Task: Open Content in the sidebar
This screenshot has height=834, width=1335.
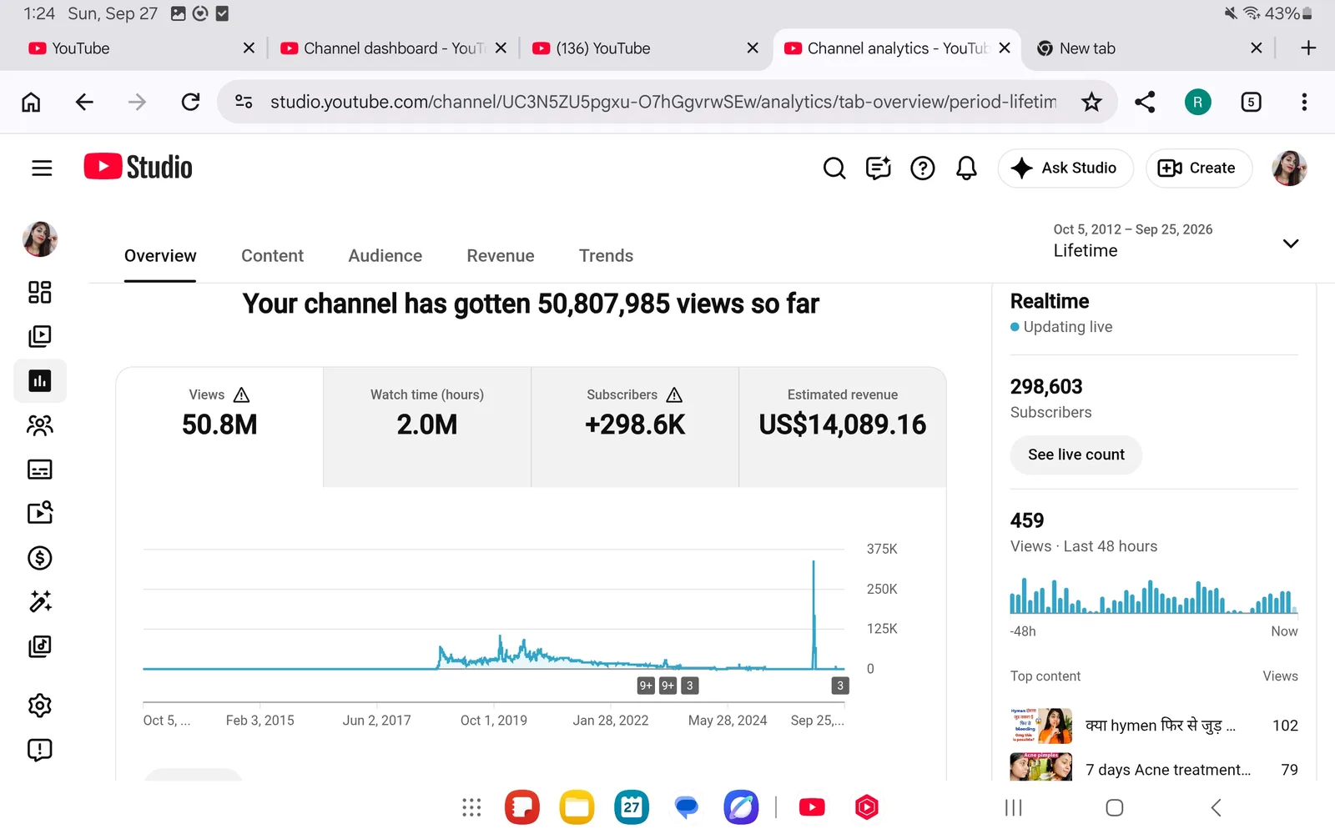Action: (40, 336)
